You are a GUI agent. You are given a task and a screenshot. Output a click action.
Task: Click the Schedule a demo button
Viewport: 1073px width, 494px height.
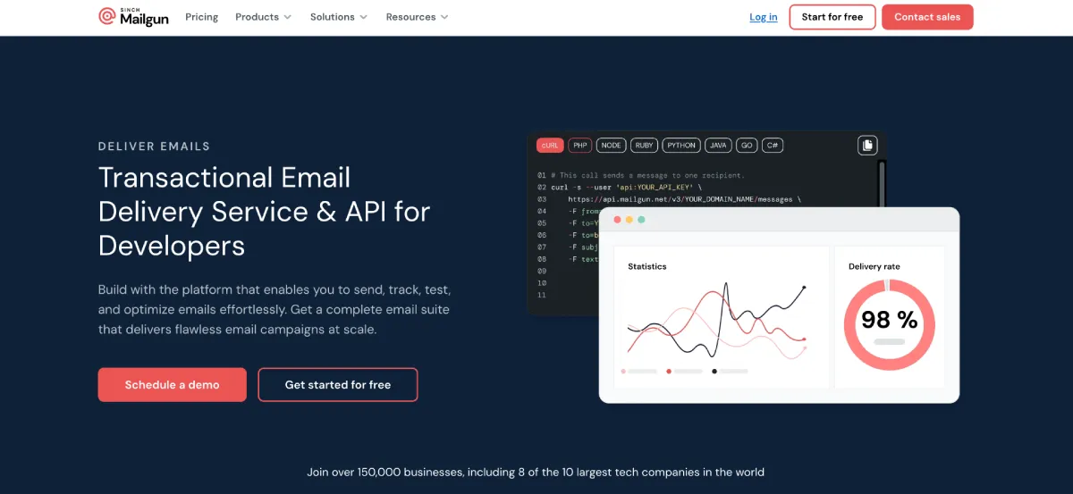tap(173, 385)
